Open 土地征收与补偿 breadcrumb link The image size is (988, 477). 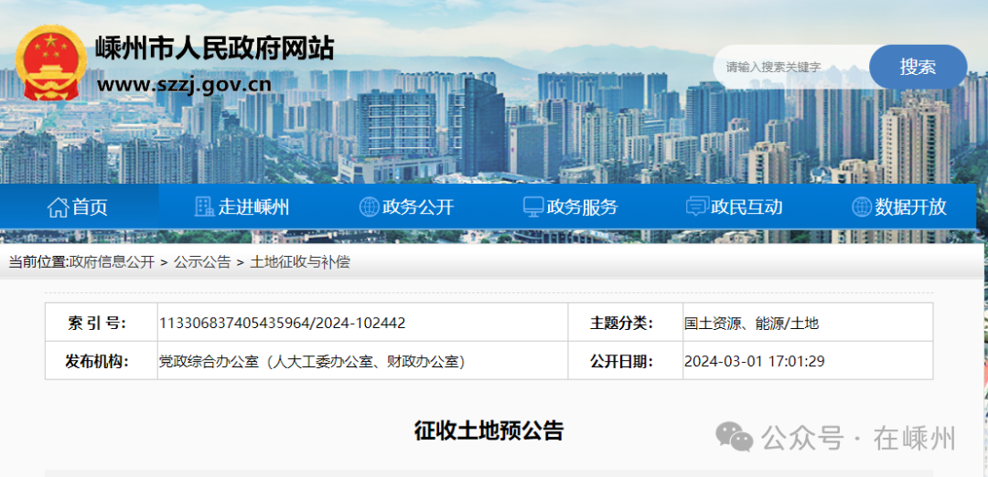[300, 262]
